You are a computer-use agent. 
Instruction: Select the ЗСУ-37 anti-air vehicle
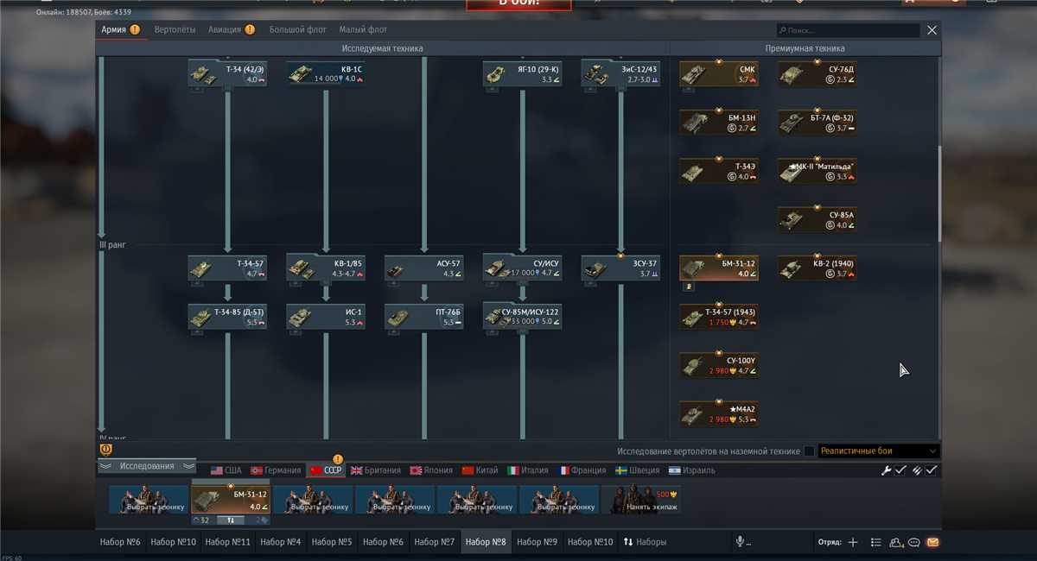pyautogui.click(x=621, y=268)
